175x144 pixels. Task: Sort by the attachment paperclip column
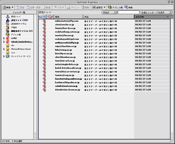pos(52,17)
